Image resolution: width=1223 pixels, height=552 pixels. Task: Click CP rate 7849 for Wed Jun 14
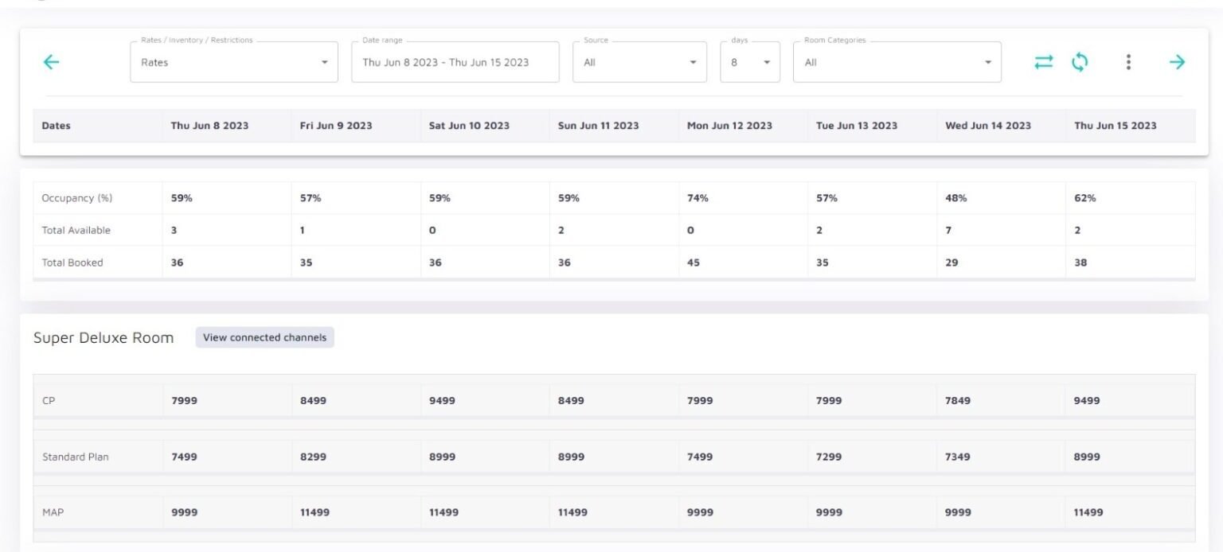pyautogui.click(x=958, y=401)
